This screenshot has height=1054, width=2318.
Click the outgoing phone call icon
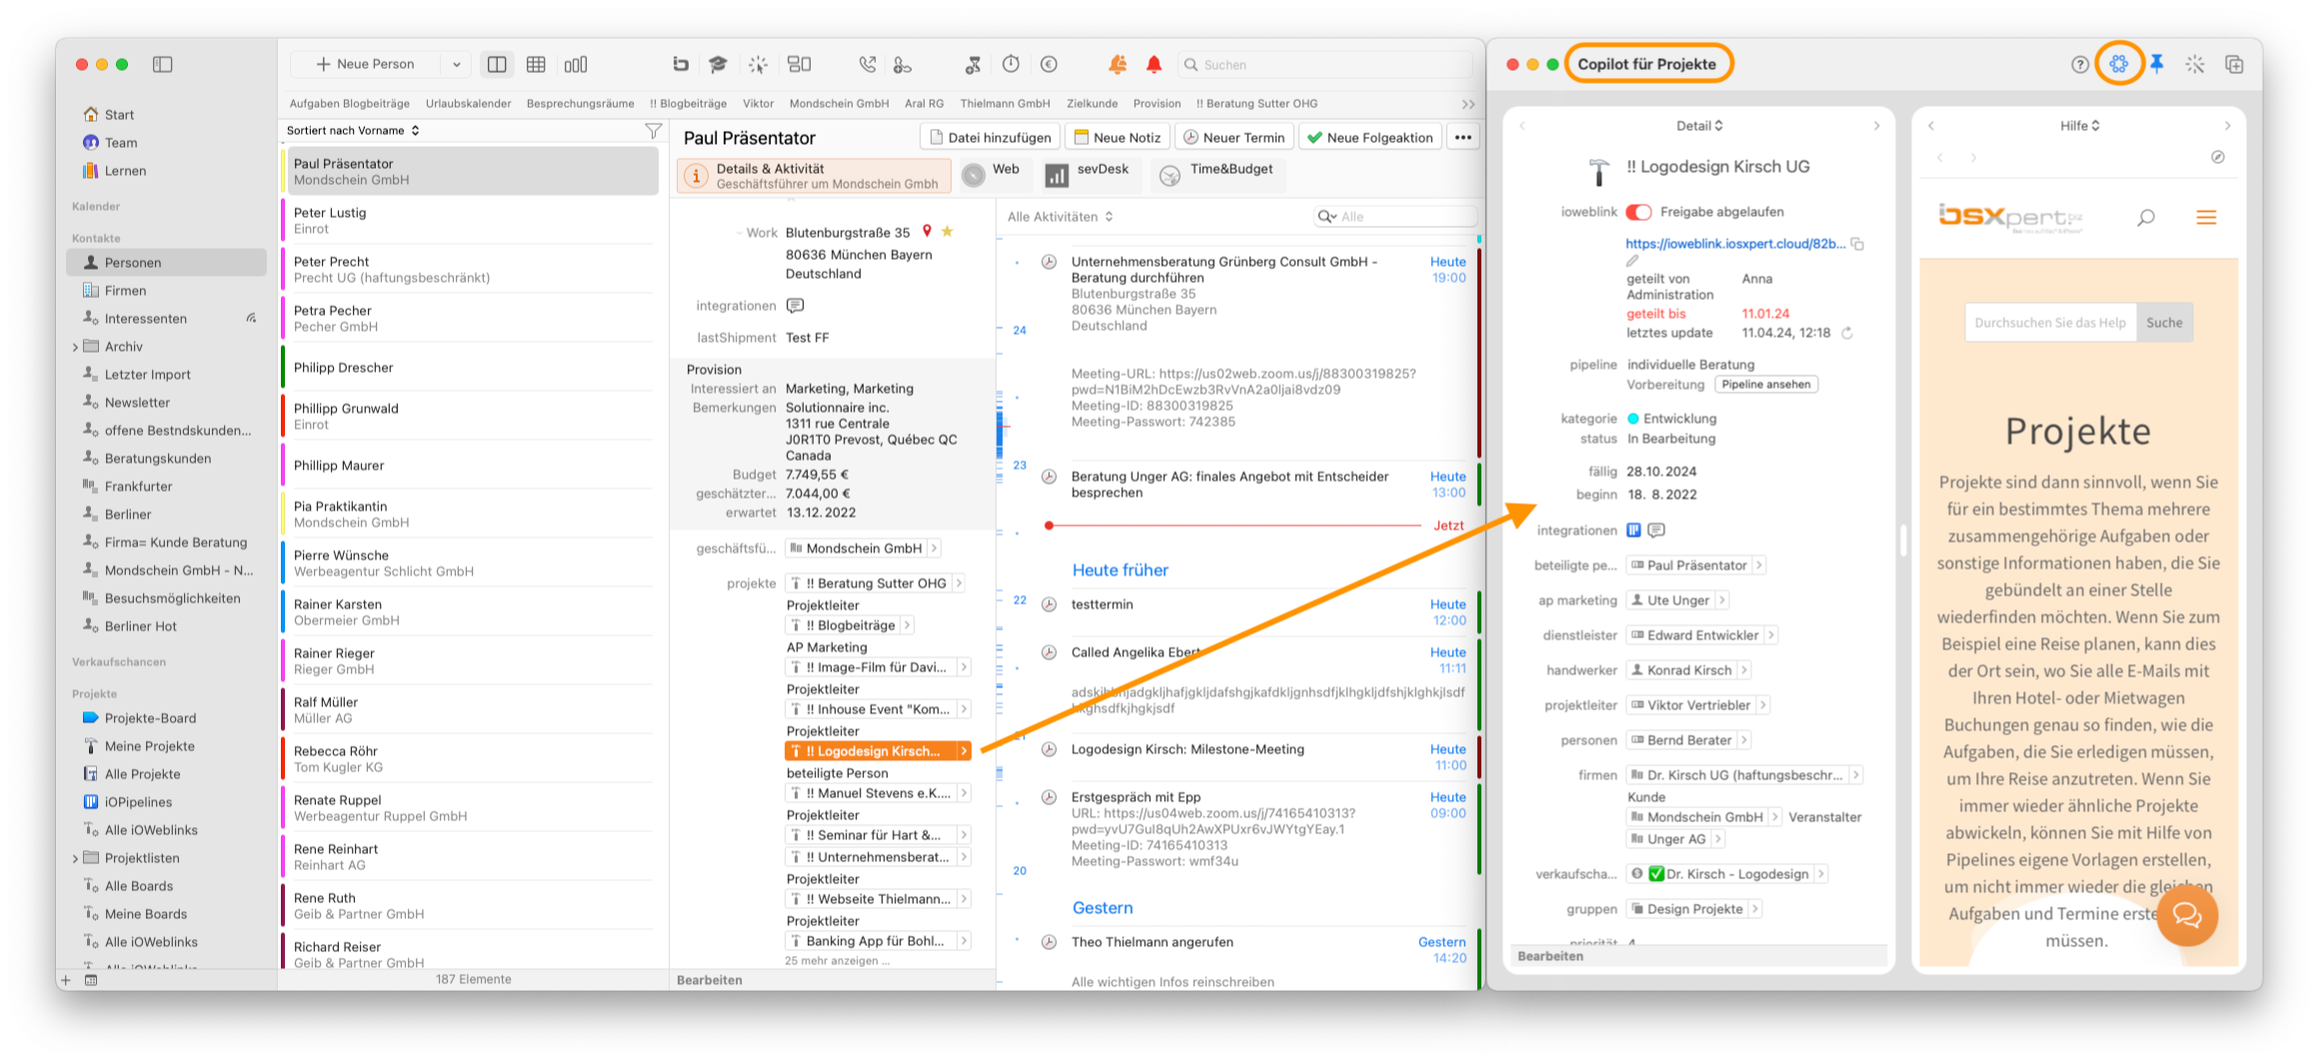point(867,64)
